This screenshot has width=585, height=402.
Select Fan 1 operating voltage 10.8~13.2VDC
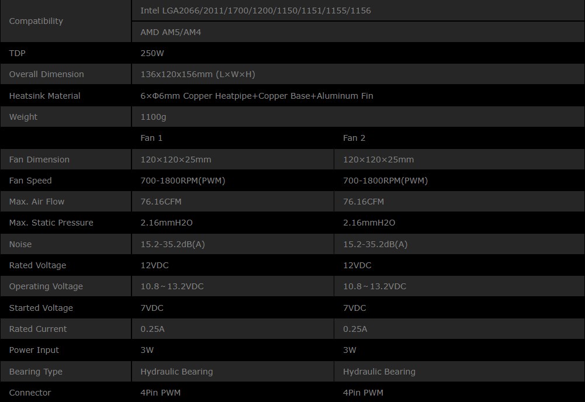point(172,286)
